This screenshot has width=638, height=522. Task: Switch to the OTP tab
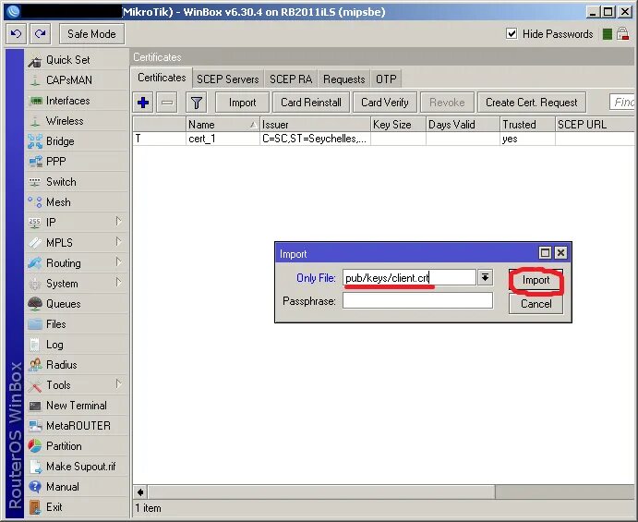(386, 79)
